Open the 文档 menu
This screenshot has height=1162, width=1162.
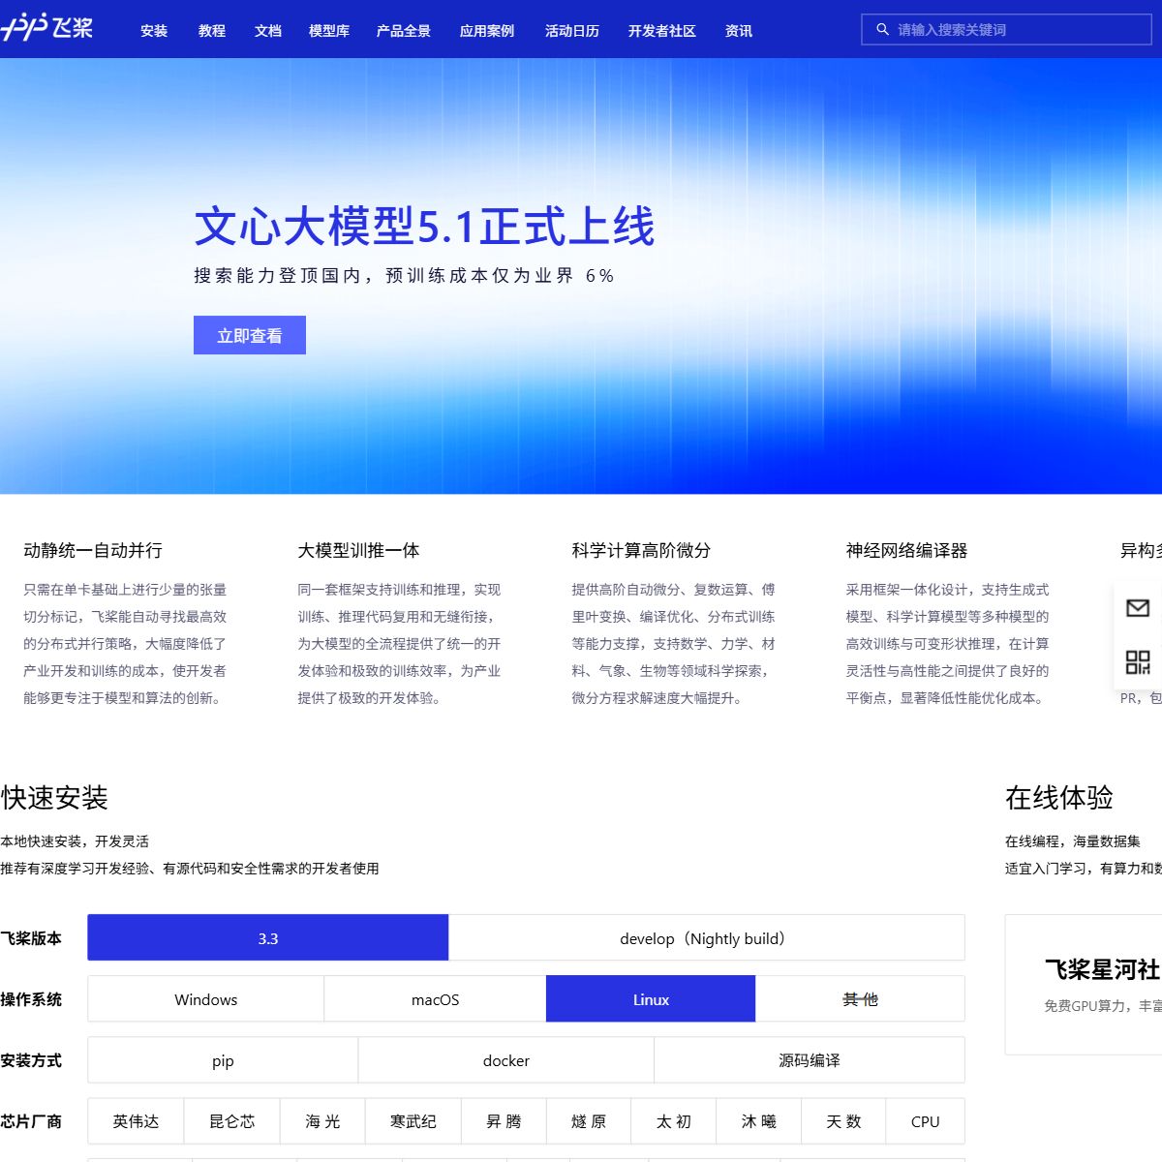coord(268,31)
